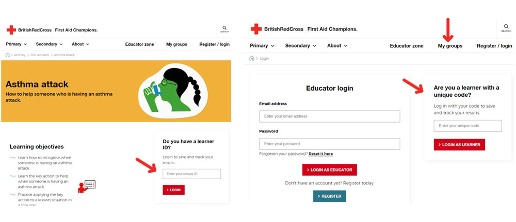
Task: Click the LOGIN AS LEARNER button
Action: (x=459, y=145)
